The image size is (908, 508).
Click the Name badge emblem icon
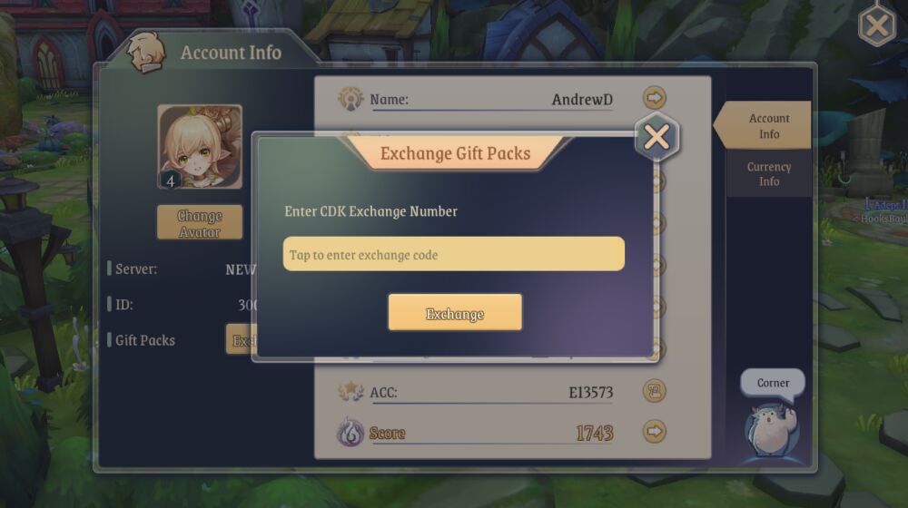point(350,98)
